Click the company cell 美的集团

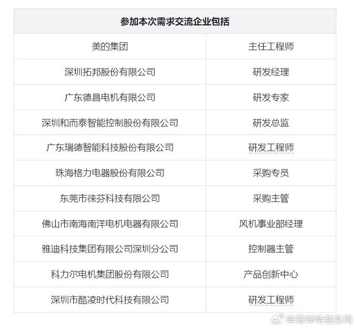110,47
